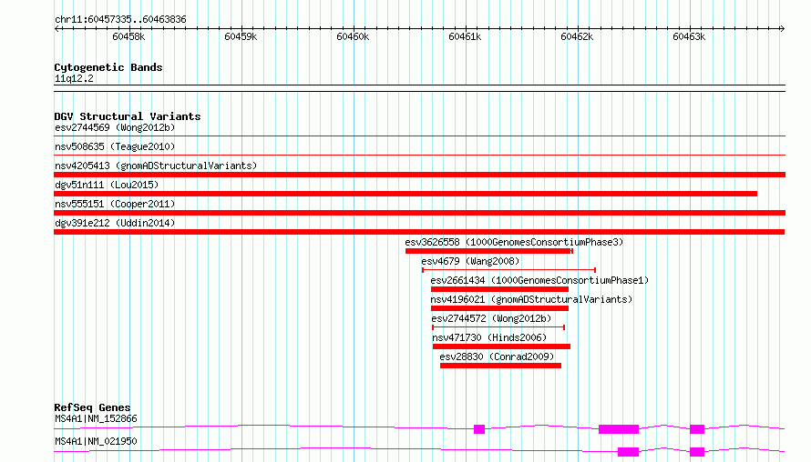811x462 pixels.
Task: Open the RefSeq Genes track title
Action: (x=92, y=407)
